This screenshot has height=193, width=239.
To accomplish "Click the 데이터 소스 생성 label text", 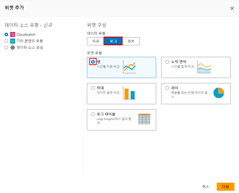I will [x=30, y=48].
